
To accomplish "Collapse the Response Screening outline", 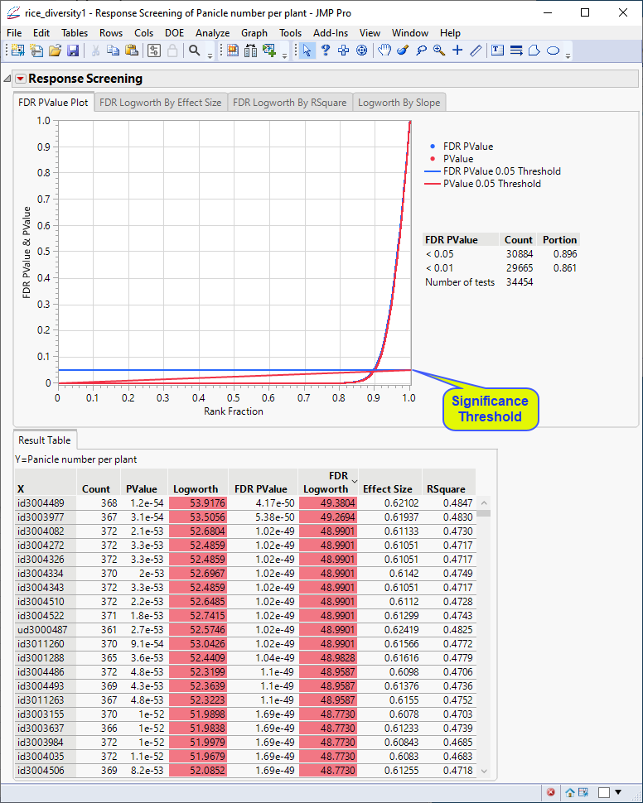I will [7, 79].
